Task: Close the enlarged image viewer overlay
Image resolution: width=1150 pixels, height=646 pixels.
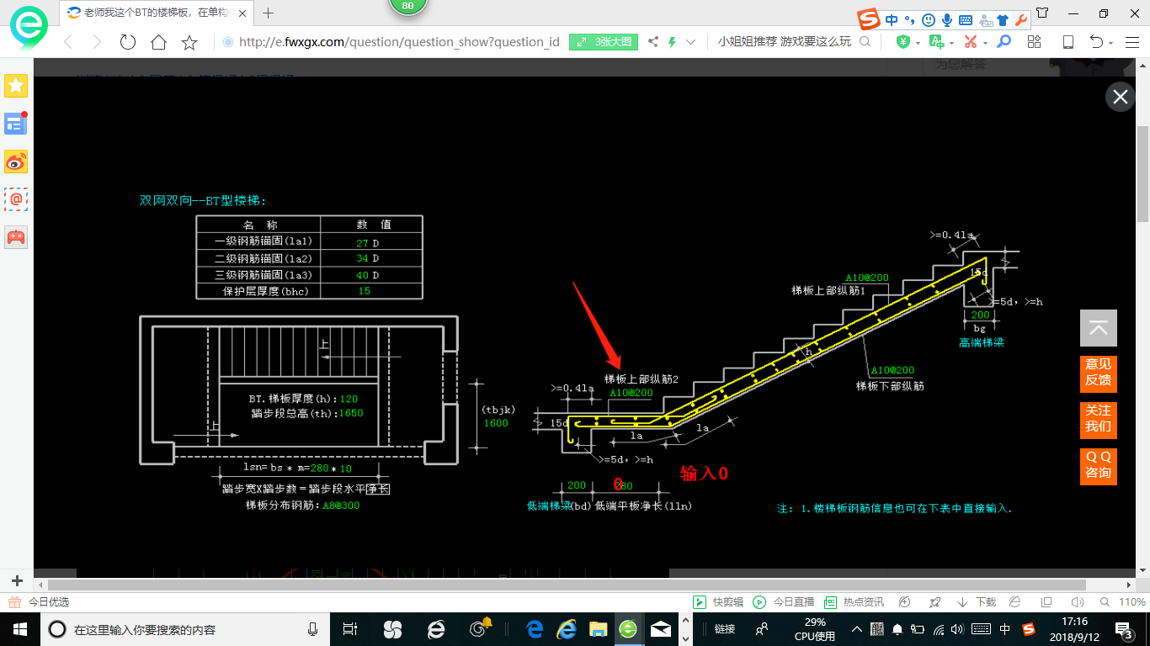Action: 1120,98
